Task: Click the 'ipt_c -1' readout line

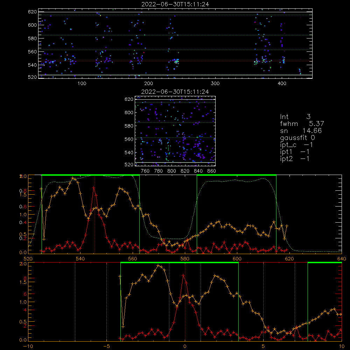Action: (x=296, y=145)
